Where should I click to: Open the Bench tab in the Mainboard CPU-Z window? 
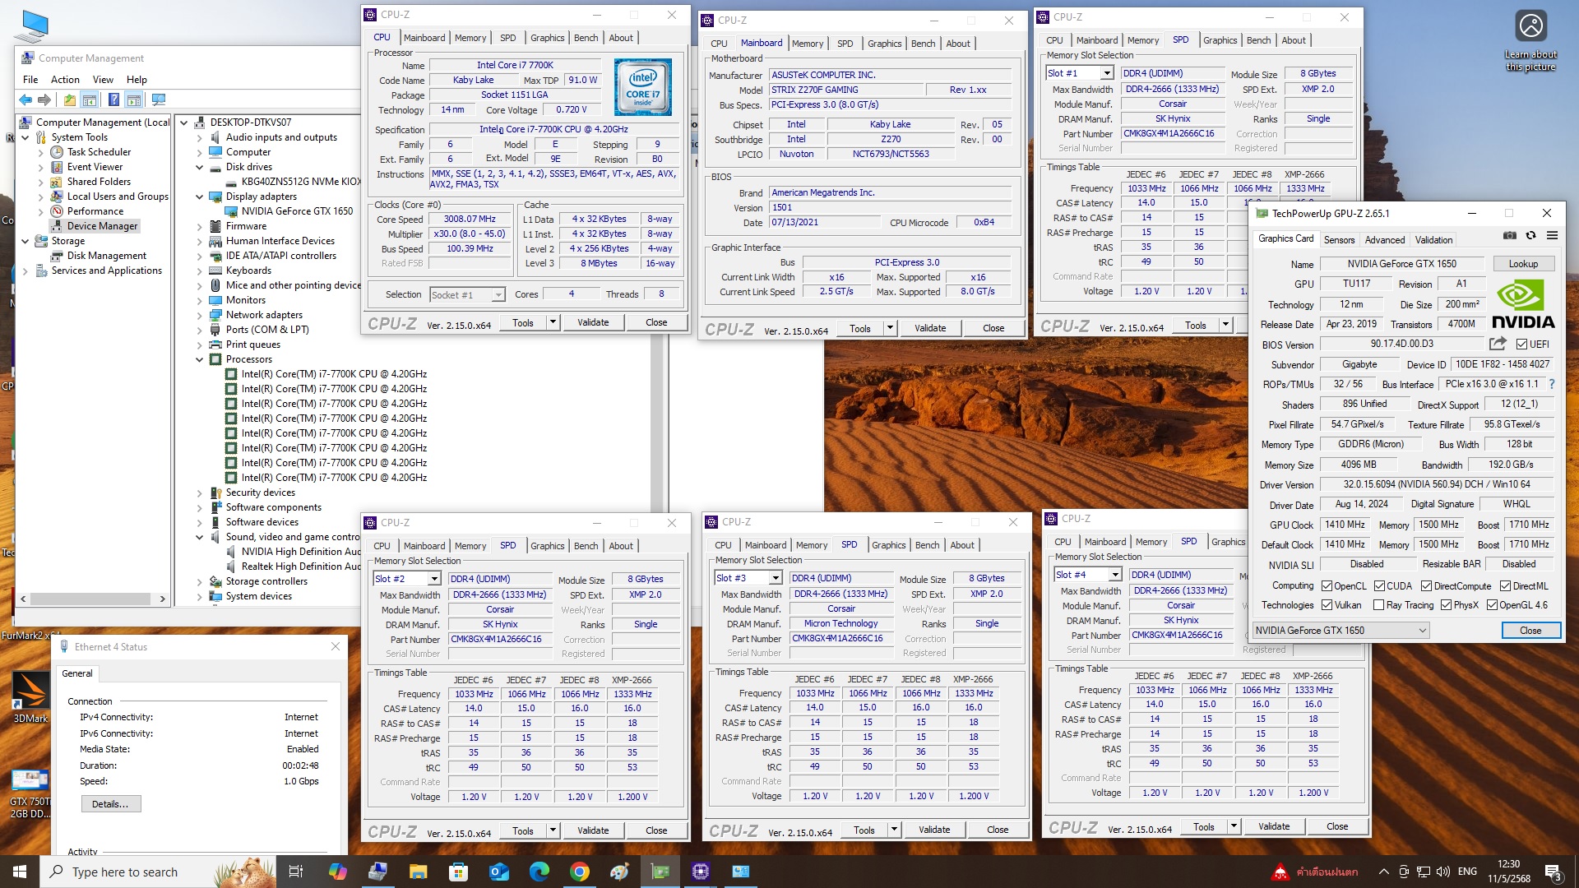point(923,44)
